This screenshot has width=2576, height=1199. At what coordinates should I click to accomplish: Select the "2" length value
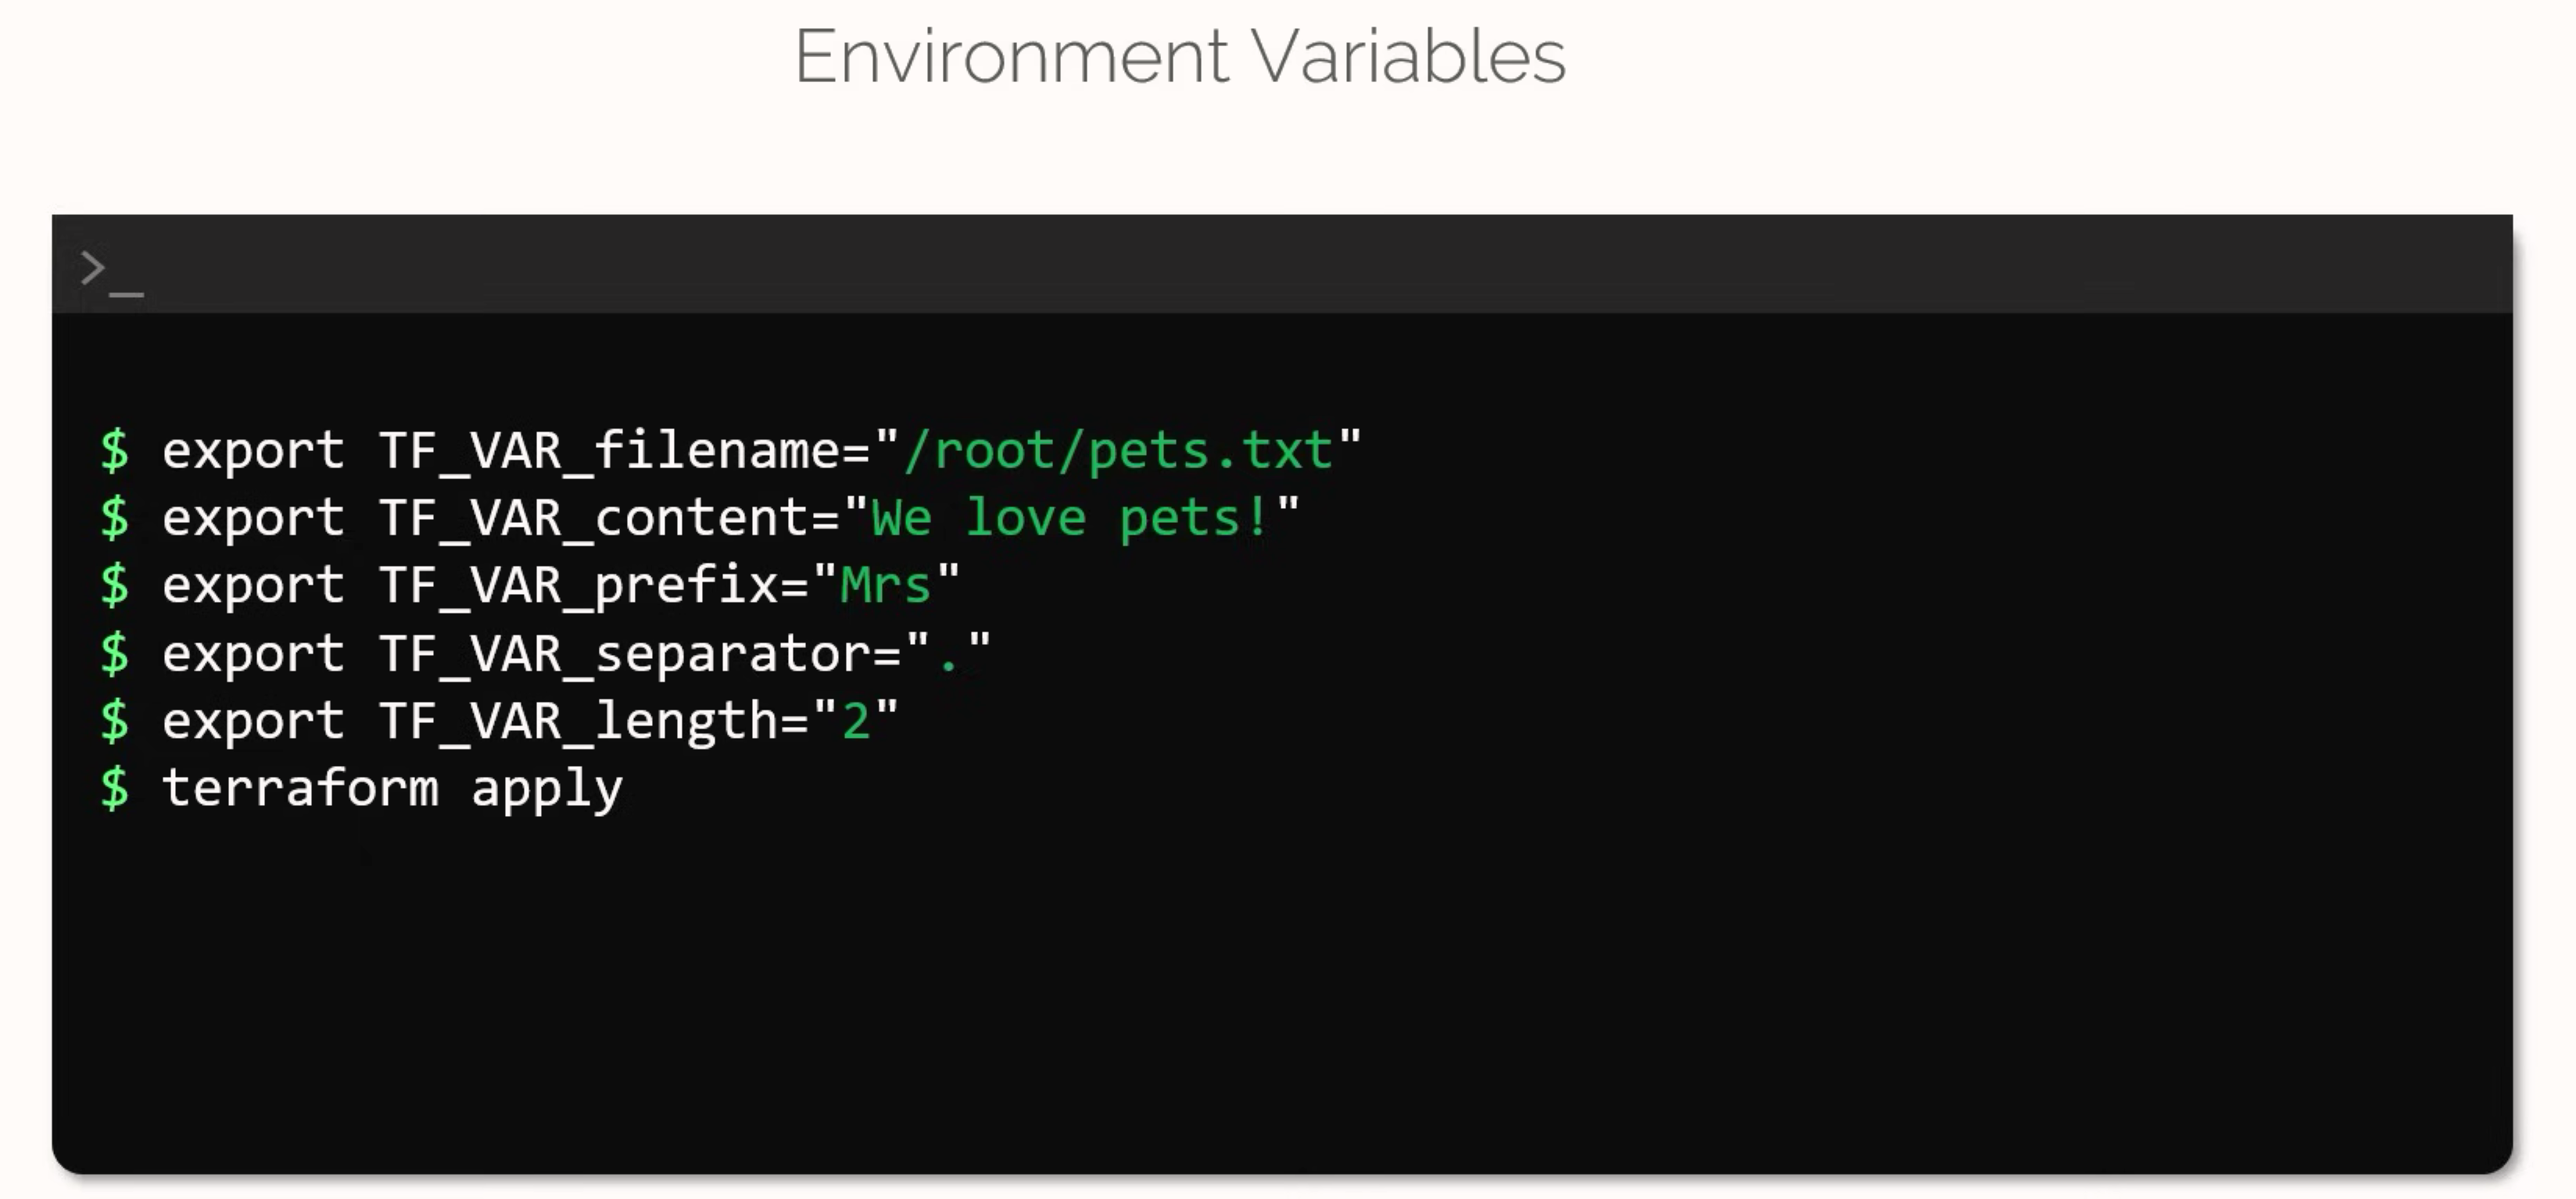[x=855, y=721]
